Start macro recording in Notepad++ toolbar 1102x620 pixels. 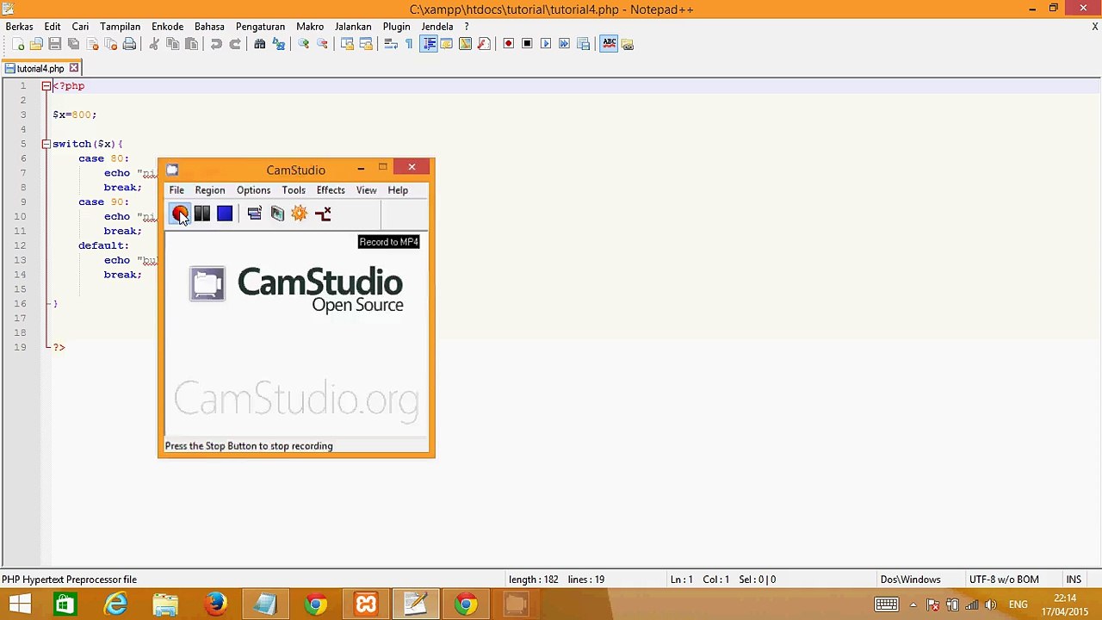[509, 44]
